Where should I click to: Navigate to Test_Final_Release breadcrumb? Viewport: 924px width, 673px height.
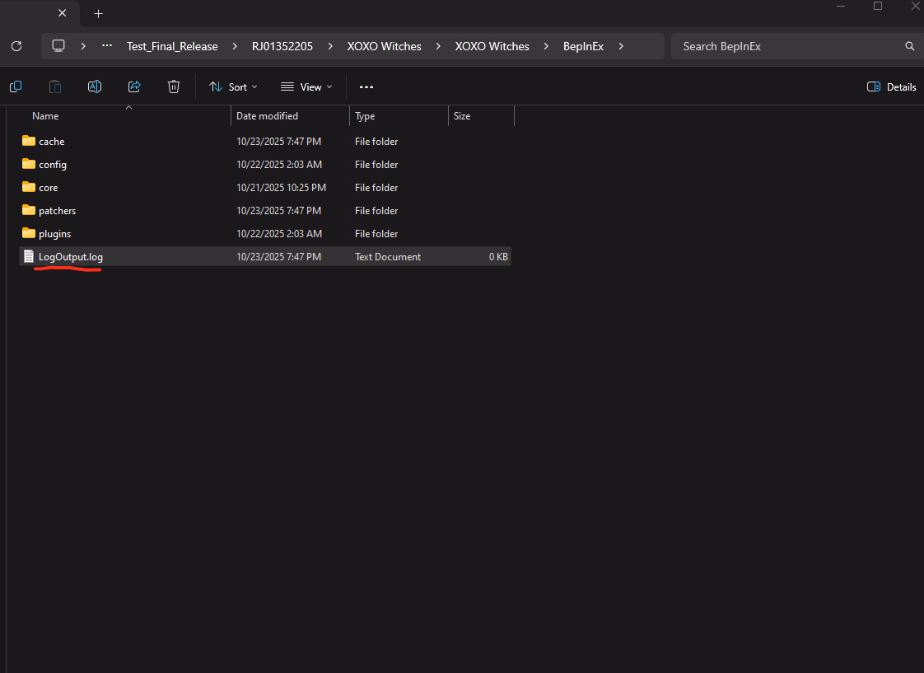click(172, 46)
